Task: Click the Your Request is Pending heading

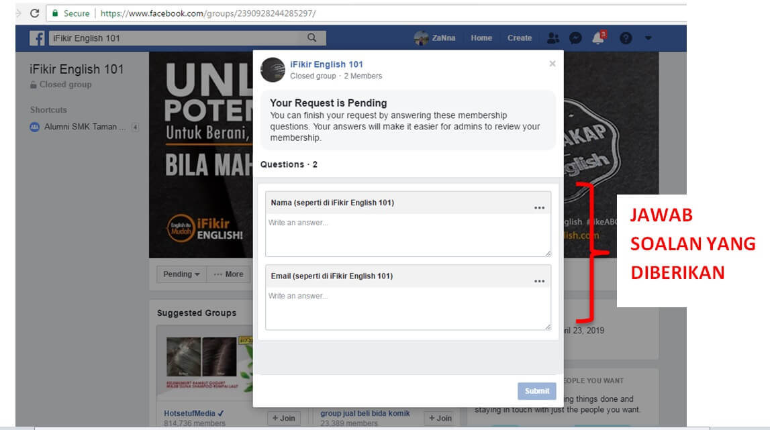Action: coord(328,103)
